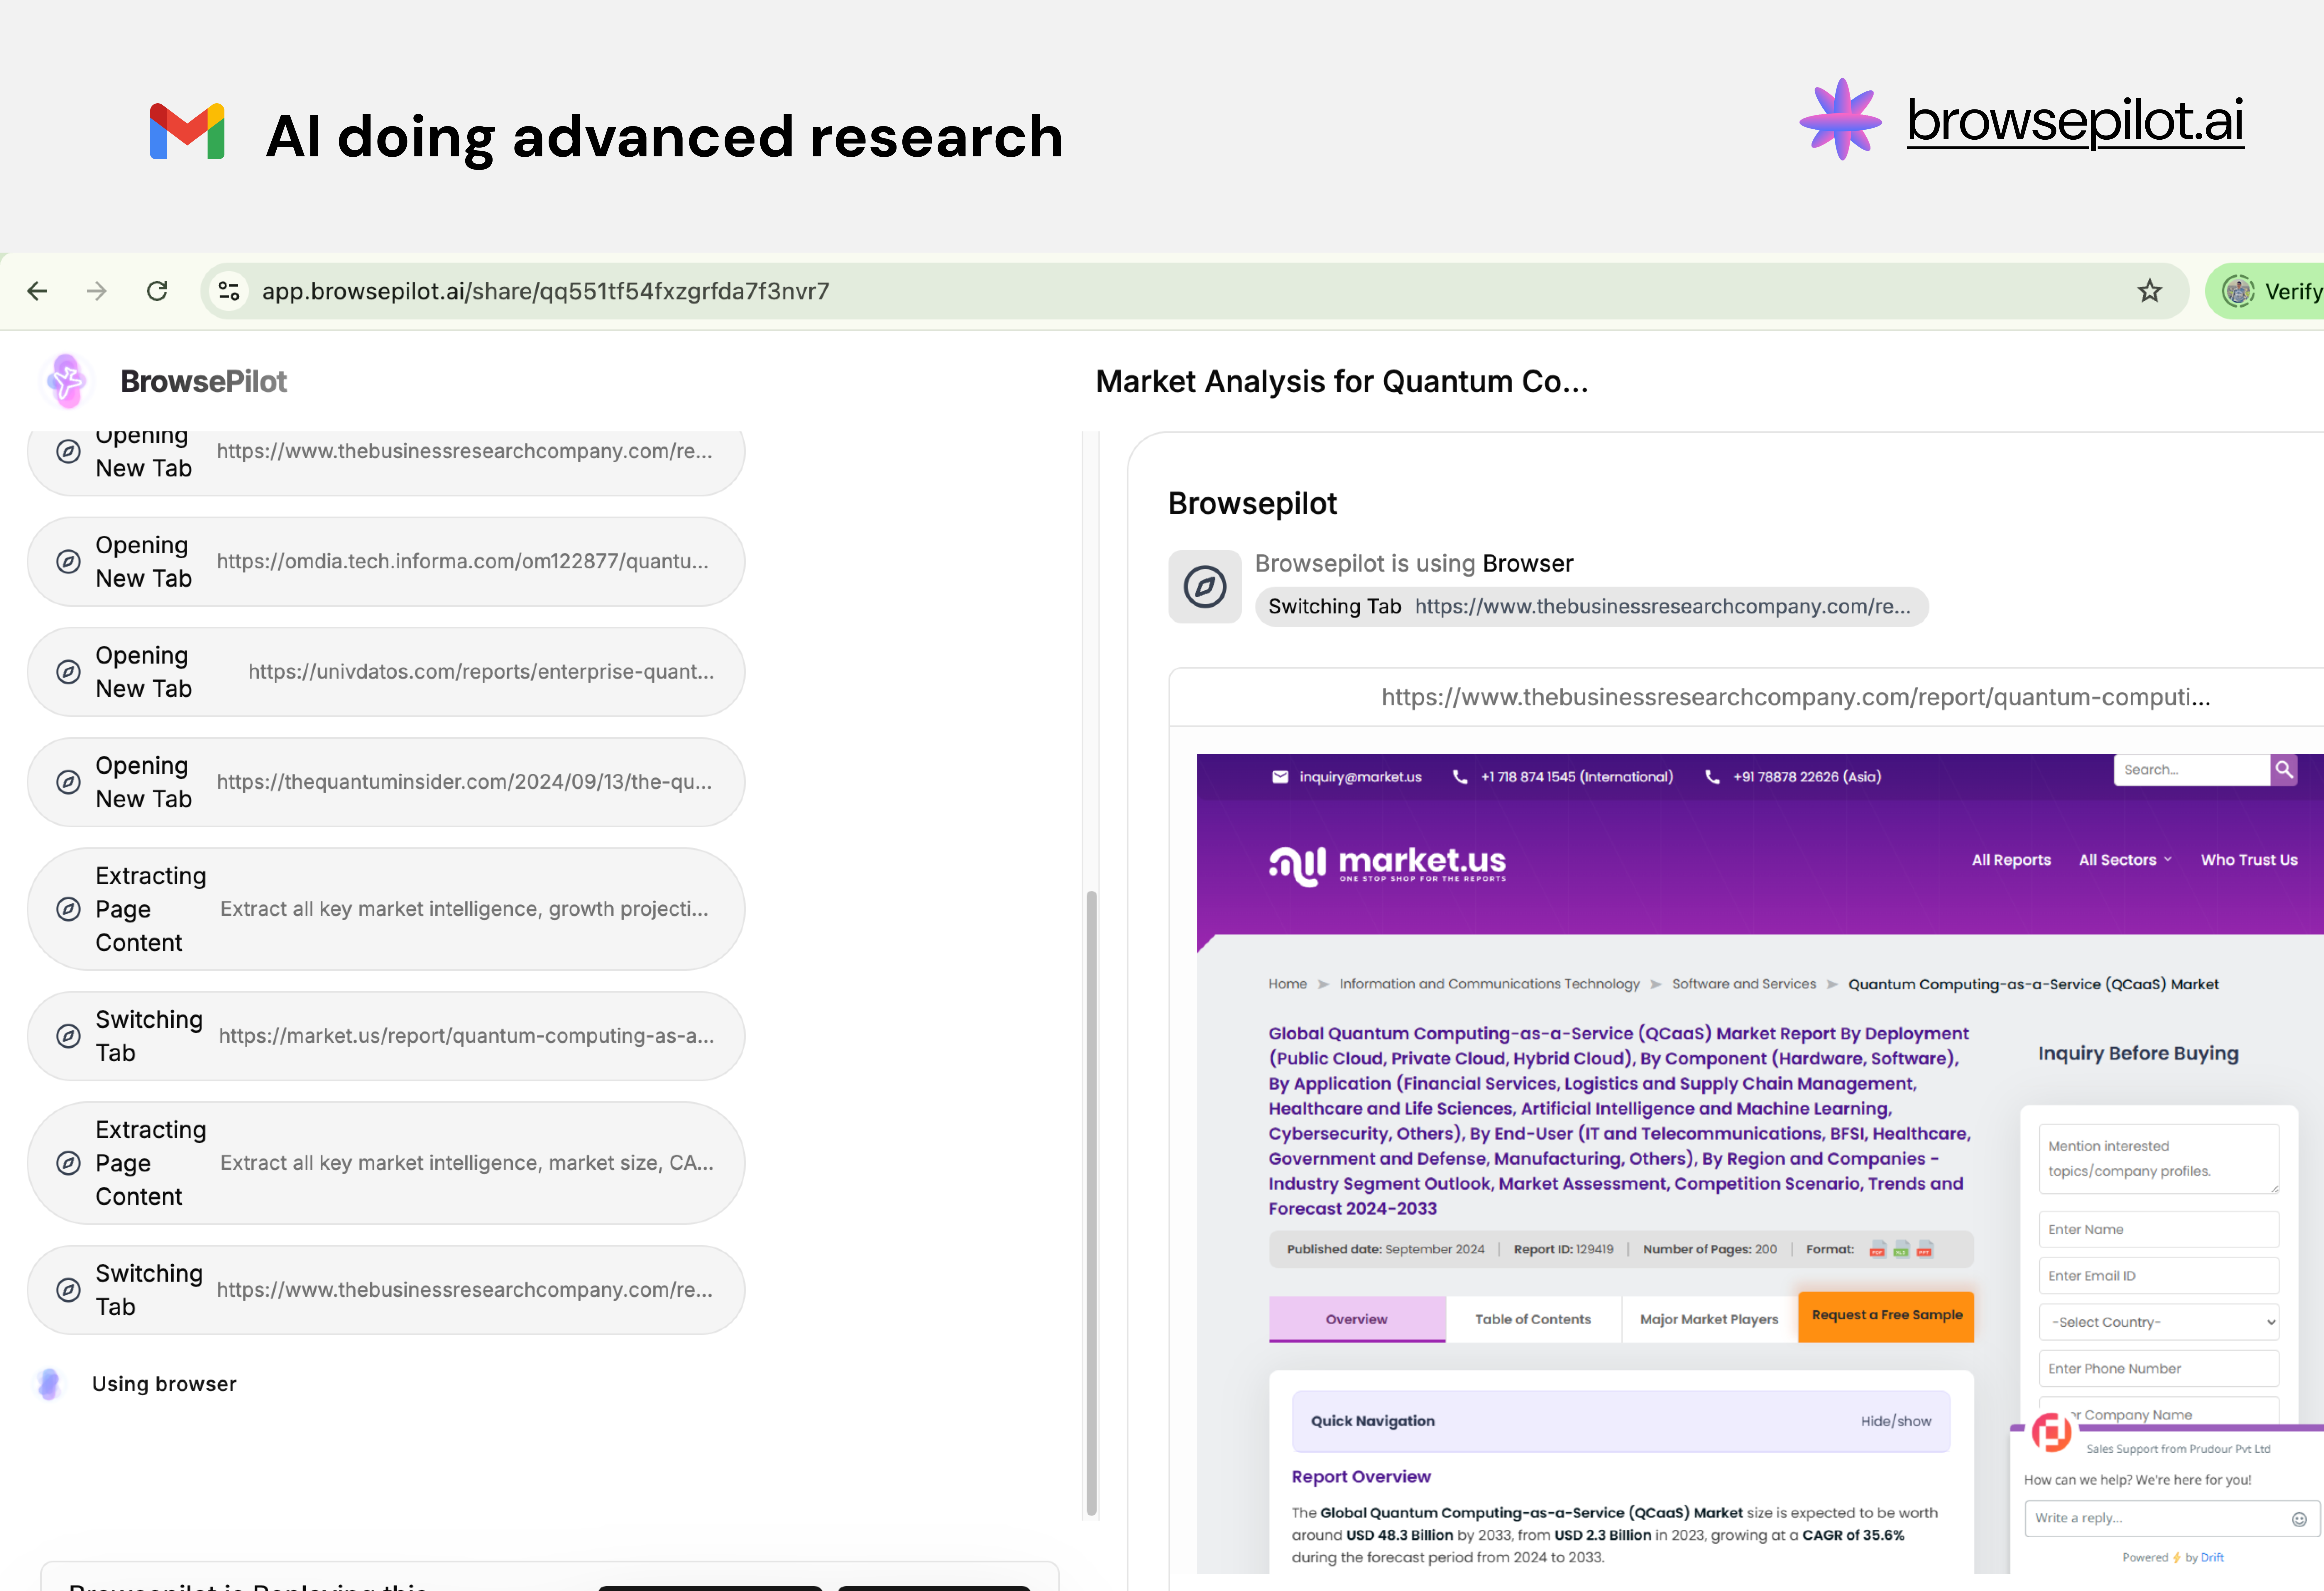
Task: Click compass icon on thequantuminsider step
Action: coord(68,782)
